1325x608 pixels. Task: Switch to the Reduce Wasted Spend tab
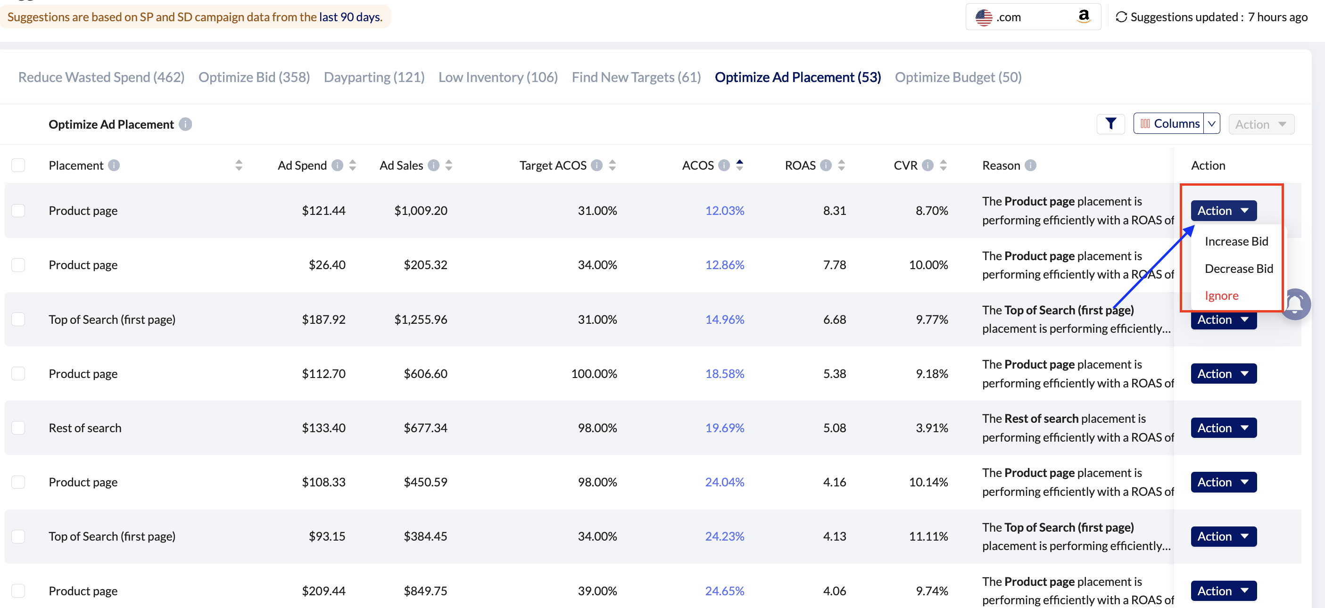[x=101, y=77]
